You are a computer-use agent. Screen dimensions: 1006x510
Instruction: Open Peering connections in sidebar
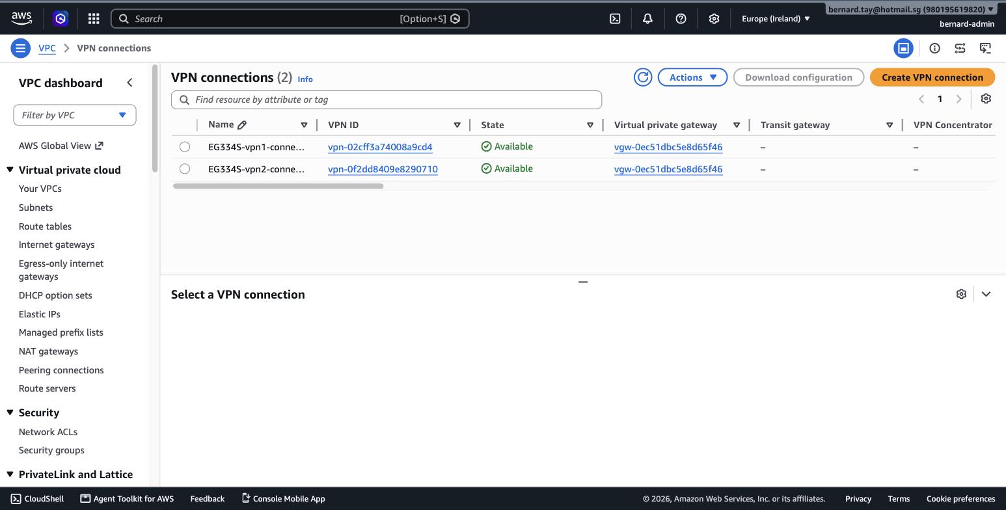click(61, 370)
